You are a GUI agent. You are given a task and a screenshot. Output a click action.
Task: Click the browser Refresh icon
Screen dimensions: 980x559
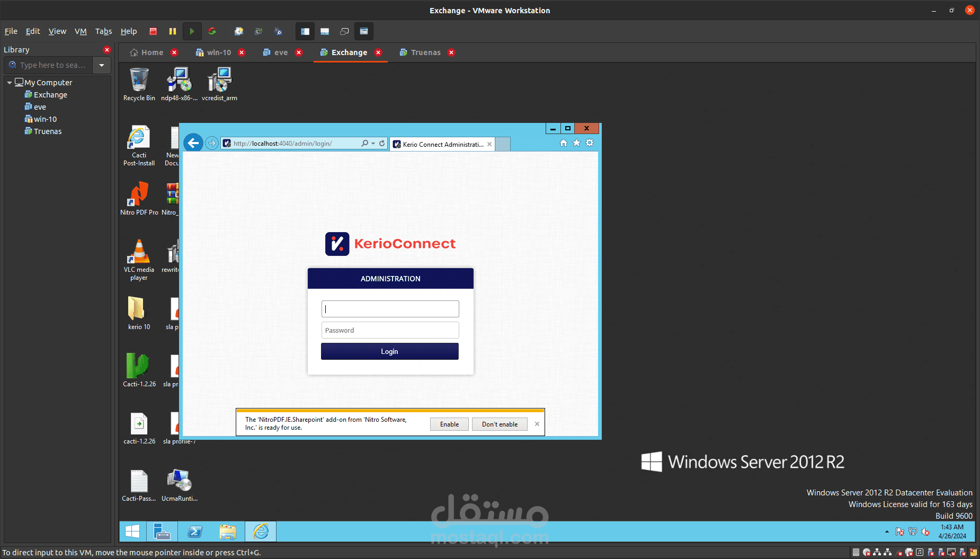[x=382, y=144]
